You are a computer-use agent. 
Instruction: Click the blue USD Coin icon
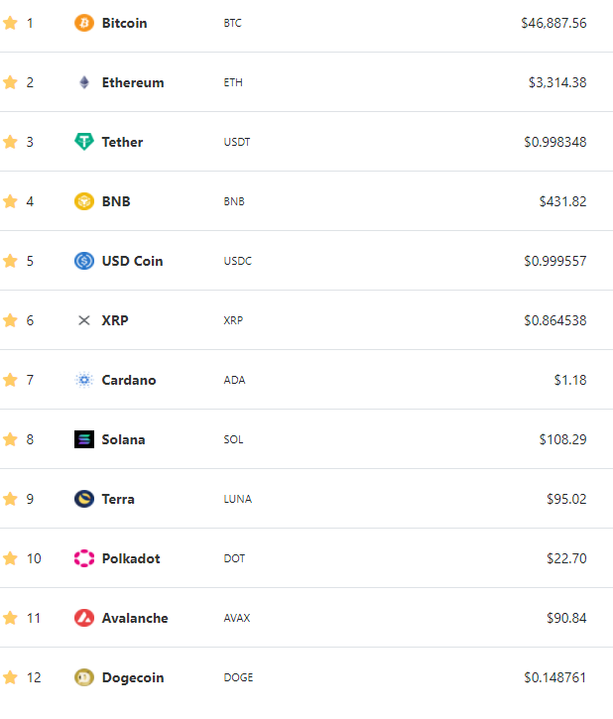[x=84, y=261]
